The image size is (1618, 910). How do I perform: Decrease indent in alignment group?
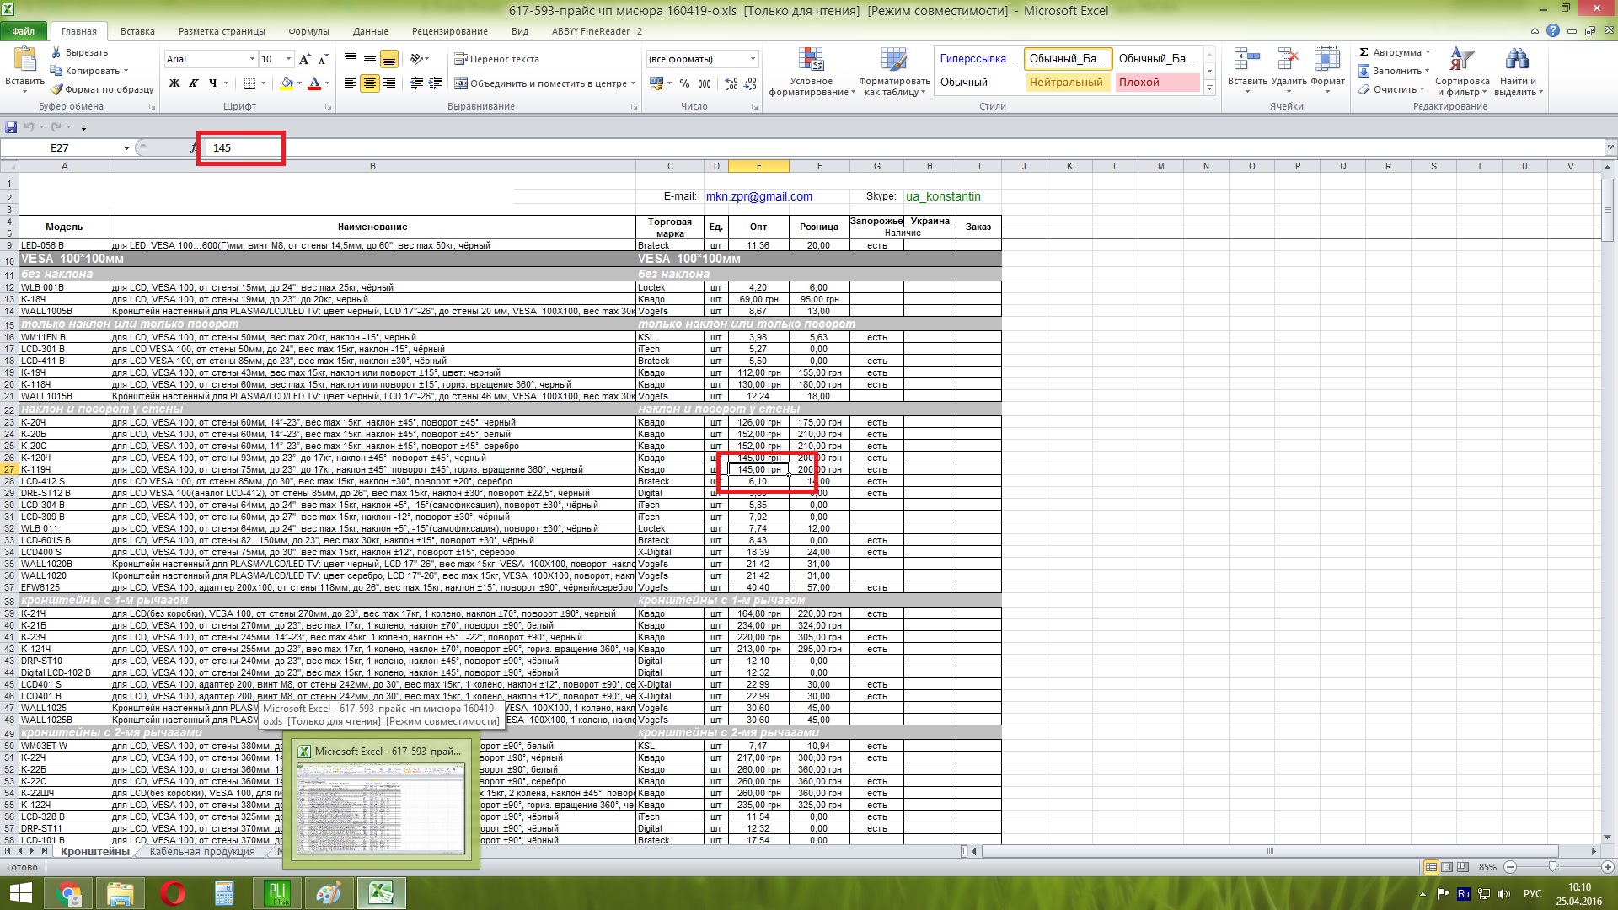click(416, 83)
